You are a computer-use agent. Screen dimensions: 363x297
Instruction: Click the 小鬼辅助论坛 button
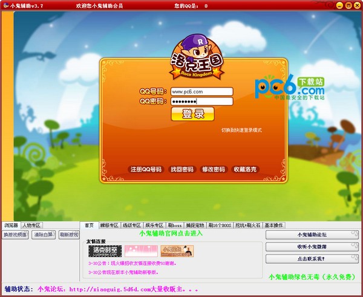pyautogui.click(x=312, y=235)
